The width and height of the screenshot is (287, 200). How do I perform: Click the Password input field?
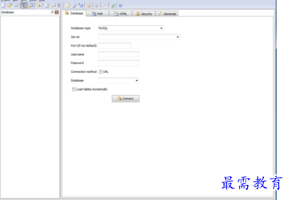click(118, 63)
